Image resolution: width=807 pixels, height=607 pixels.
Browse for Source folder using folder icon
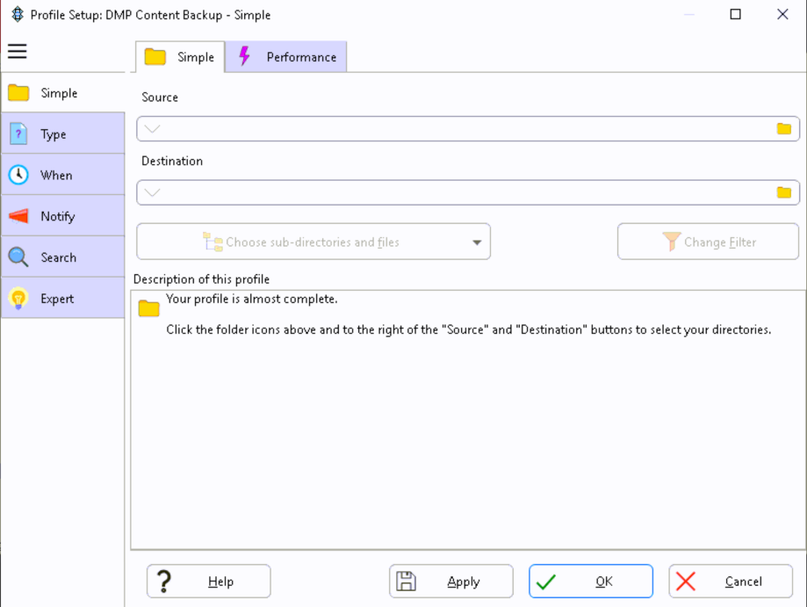[783, 129]
